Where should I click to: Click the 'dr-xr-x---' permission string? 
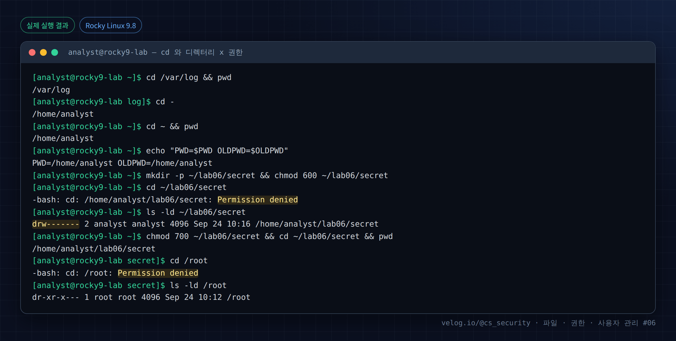tap(56, 297)
